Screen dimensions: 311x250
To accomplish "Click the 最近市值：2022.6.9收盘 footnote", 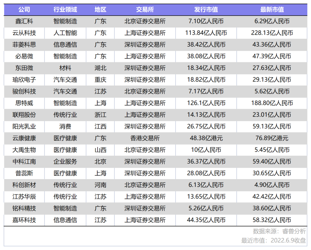I will click(273, 241).
